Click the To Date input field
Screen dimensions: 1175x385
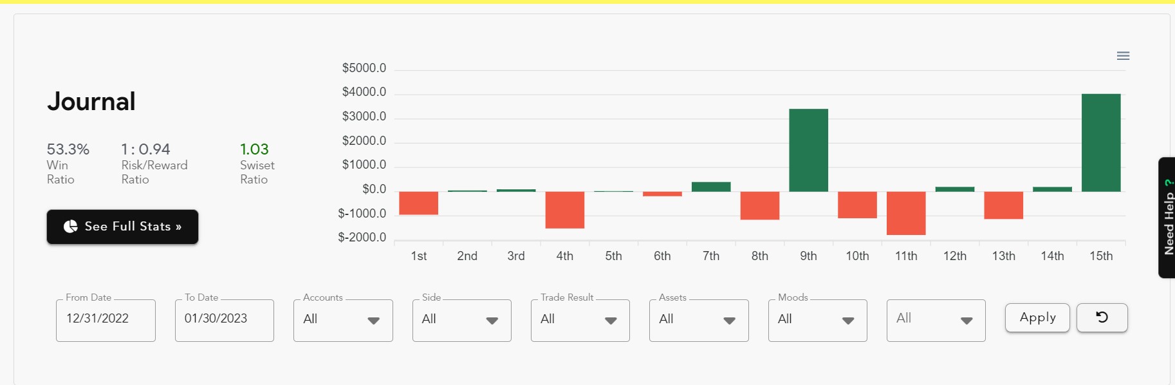[224, 319]
